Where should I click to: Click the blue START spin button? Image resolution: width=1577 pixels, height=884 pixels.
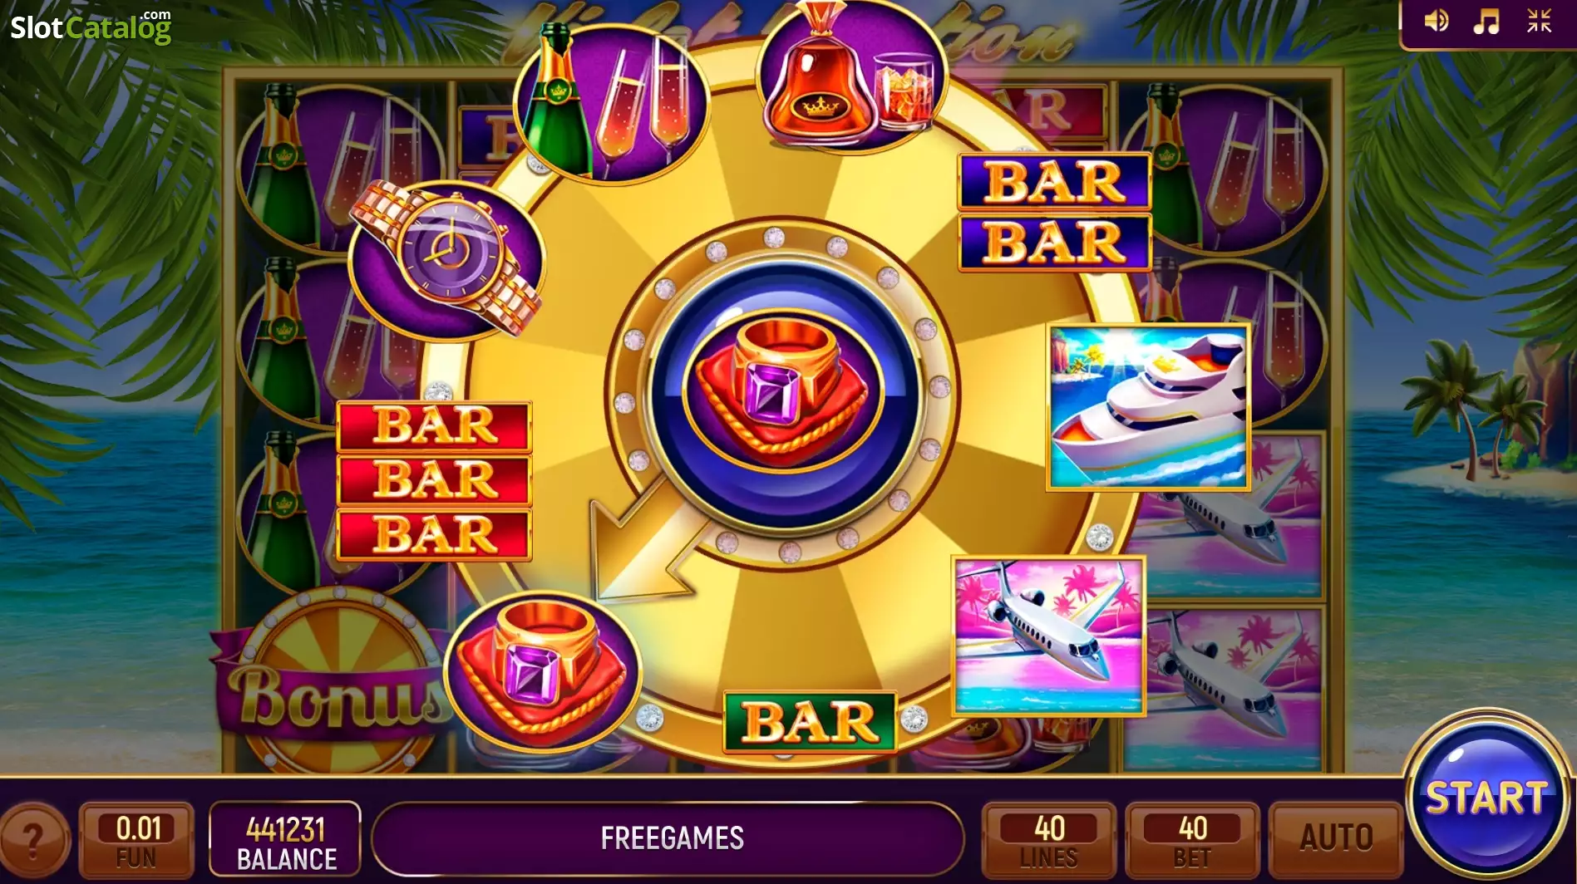click(1486, 797)
